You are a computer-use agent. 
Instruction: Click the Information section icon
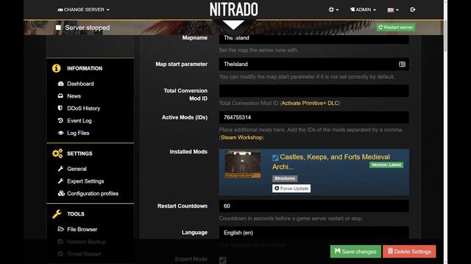click(56, 68)
